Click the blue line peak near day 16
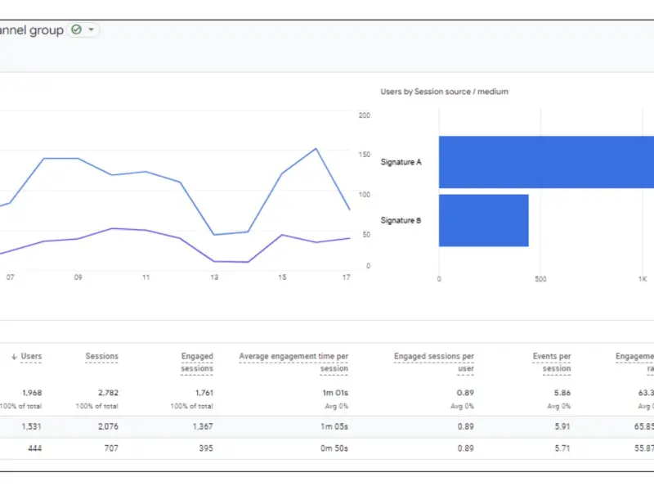The image size is (654, 491). point(316,149)
